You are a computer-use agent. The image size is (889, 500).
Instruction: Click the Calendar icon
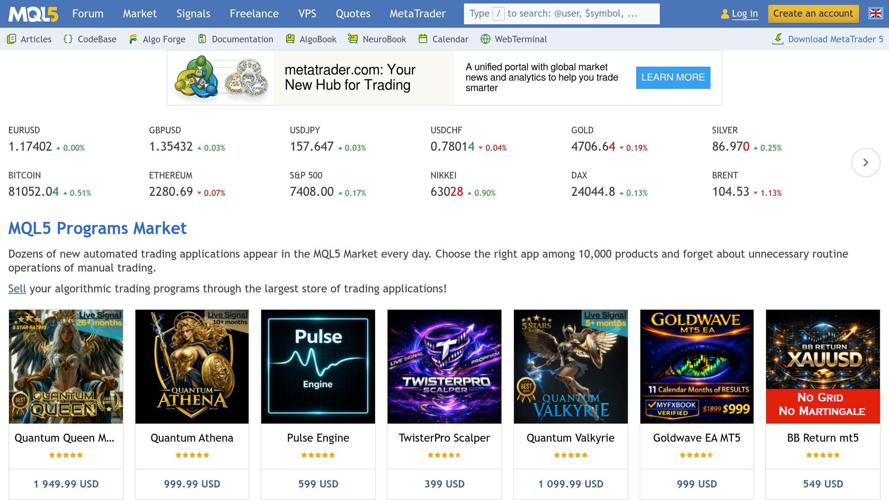click(x=423, y=39)
